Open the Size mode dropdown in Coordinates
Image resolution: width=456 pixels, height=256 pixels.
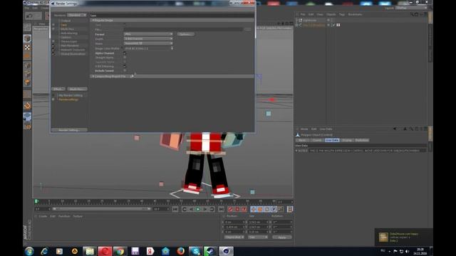pos(258,237)
